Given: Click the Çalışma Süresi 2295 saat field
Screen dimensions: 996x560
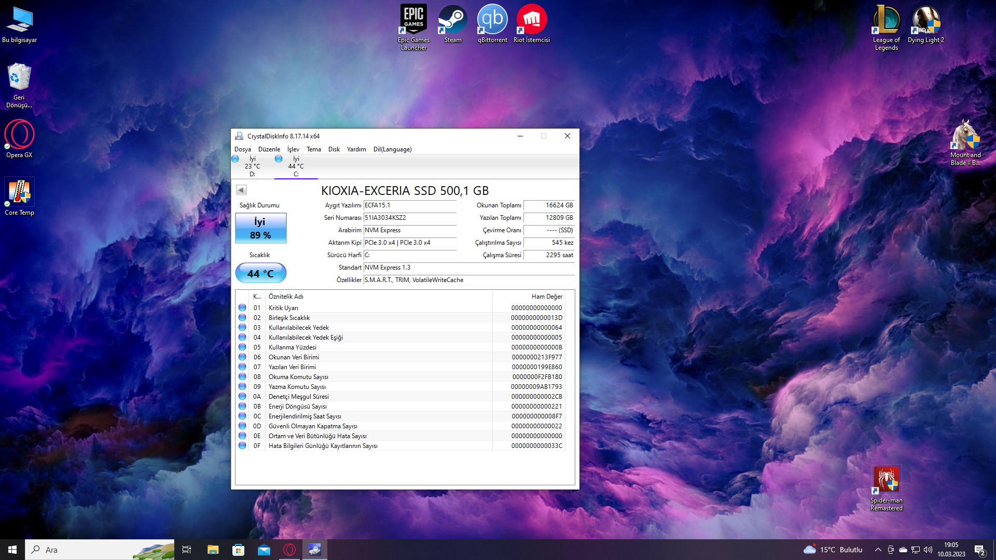Looking at the screenshot, I should pyautogui.click(x=549, y=255).
